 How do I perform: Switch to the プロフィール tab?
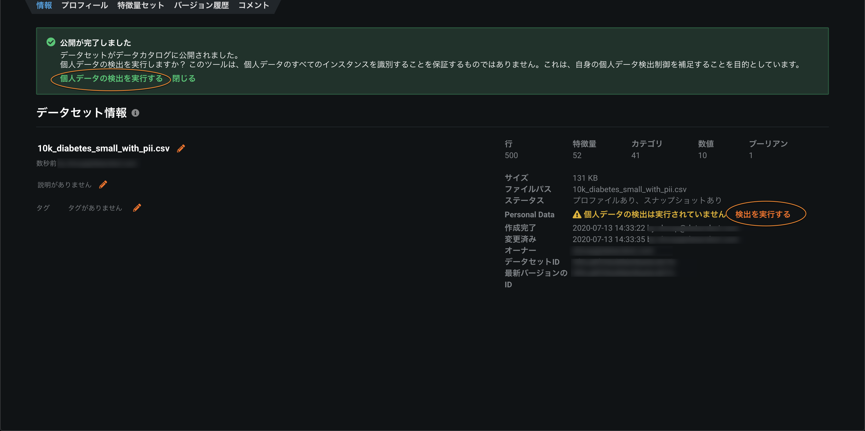pos(85,5)
